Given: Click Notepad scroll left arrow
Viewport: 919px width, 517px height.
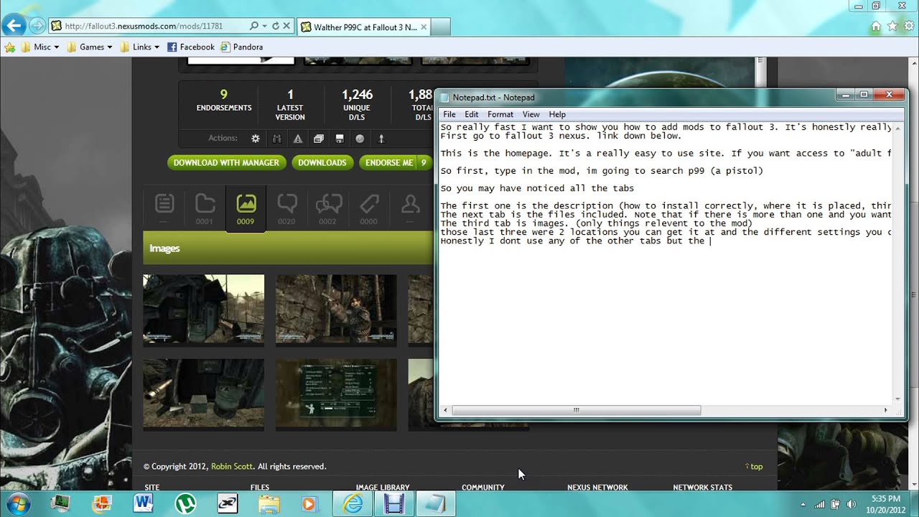Looking at the screenshot, I should [445, 410].
